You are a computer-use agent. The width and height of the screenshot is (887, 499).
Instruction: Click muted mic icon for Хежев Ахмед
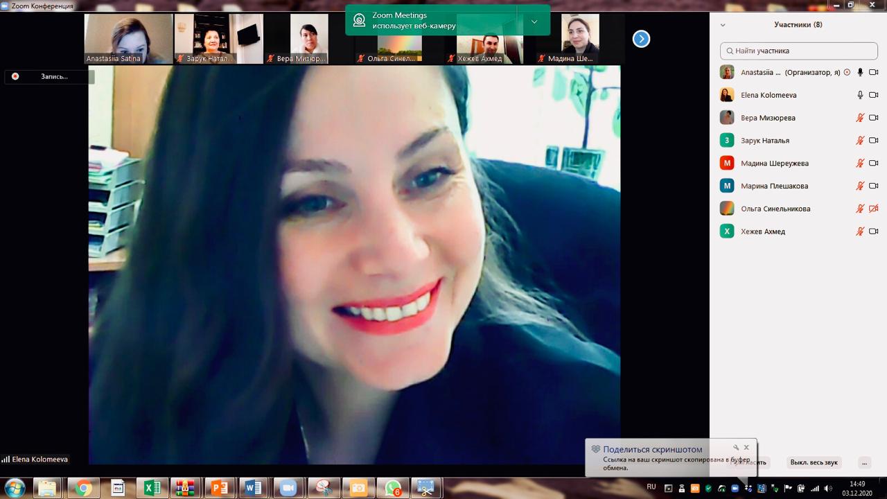(x=860, y=231)
